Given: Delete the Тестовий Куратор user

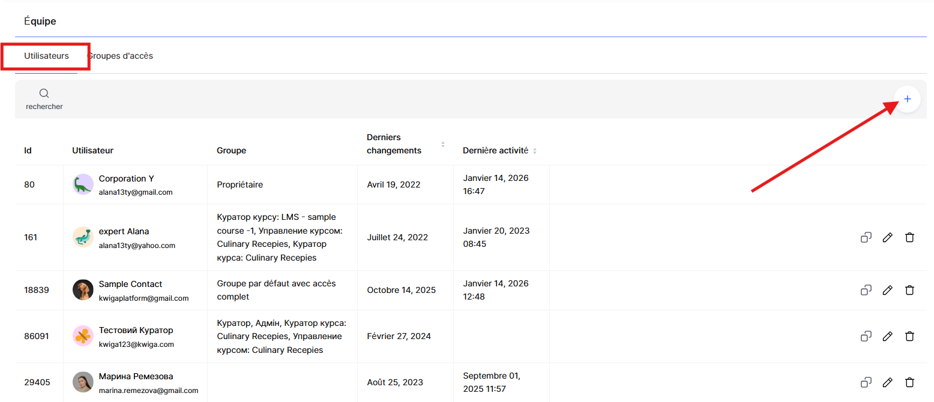Looking at the screenshot, I should coord(909,336).
